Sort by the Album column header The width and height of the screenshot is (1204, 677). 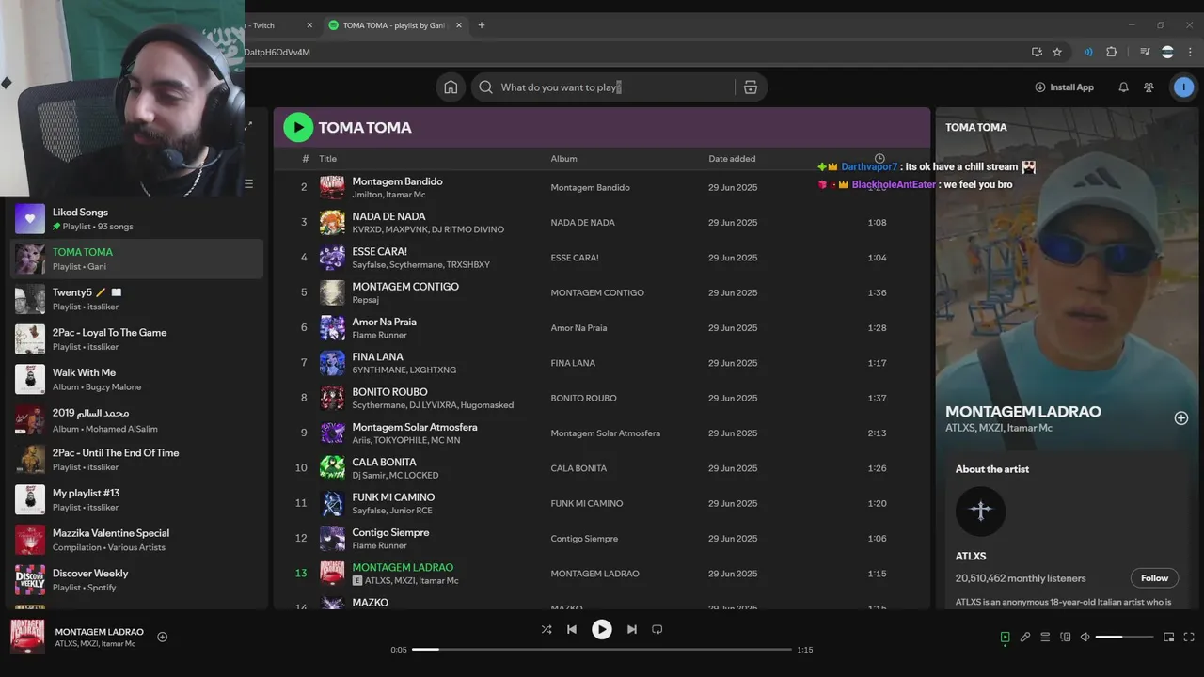[564, 159]
